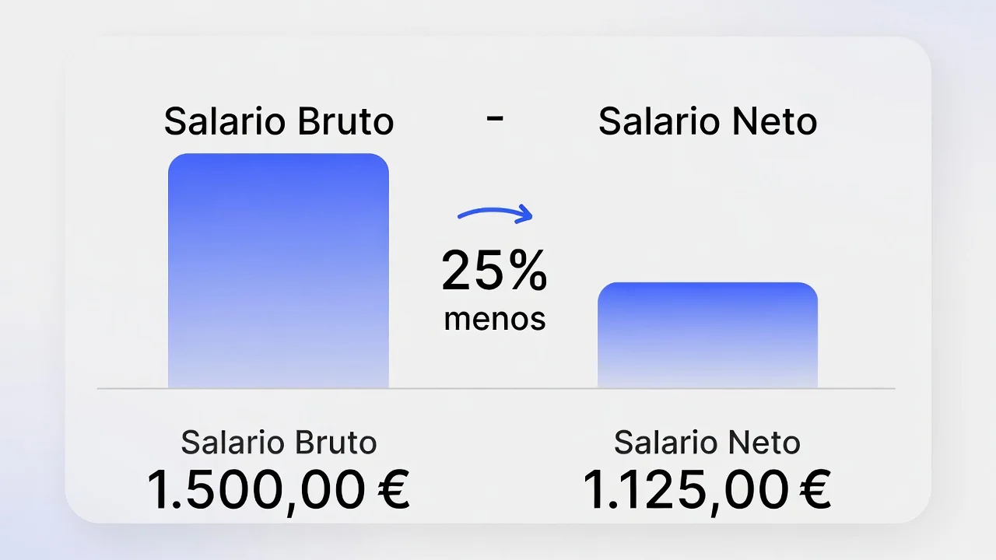Click small Salario Neto label below chart

tap(707, 443)
